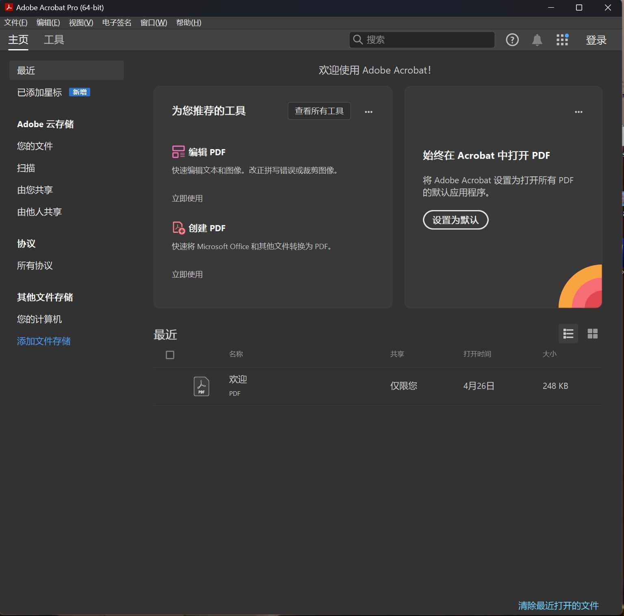Switch recents to grid view icon
The height and width of the screenshot is (616, 624).
pos(593,334)
